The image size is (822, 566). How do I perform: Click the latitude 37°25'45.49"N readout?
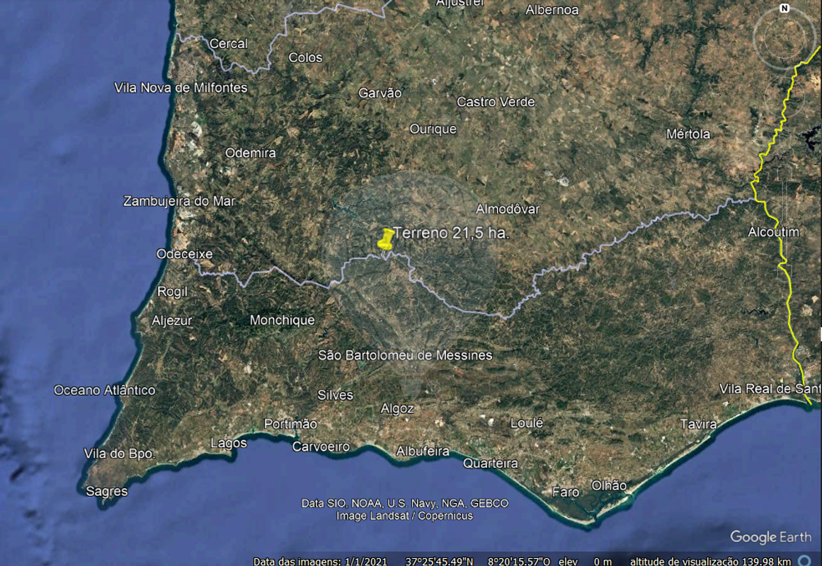point(439,561)
